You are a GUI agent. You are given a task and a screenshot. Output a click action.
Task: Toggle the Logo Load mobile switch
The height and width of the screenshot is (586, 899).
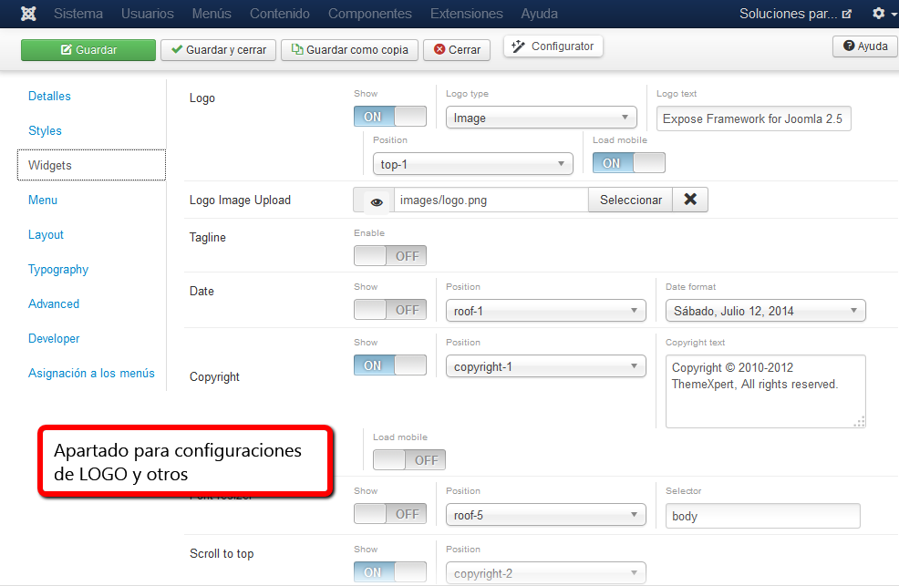[629, 163]
